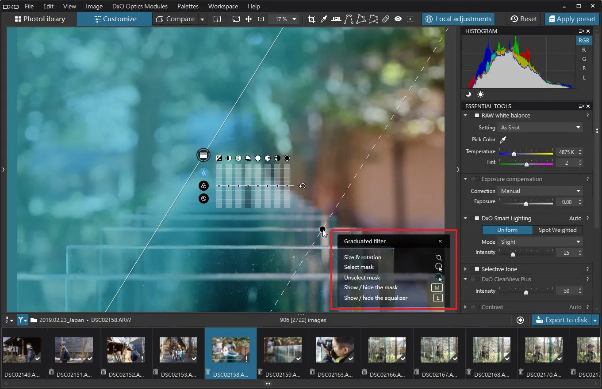Click the Pan hand/move tool

coord(249,19)
